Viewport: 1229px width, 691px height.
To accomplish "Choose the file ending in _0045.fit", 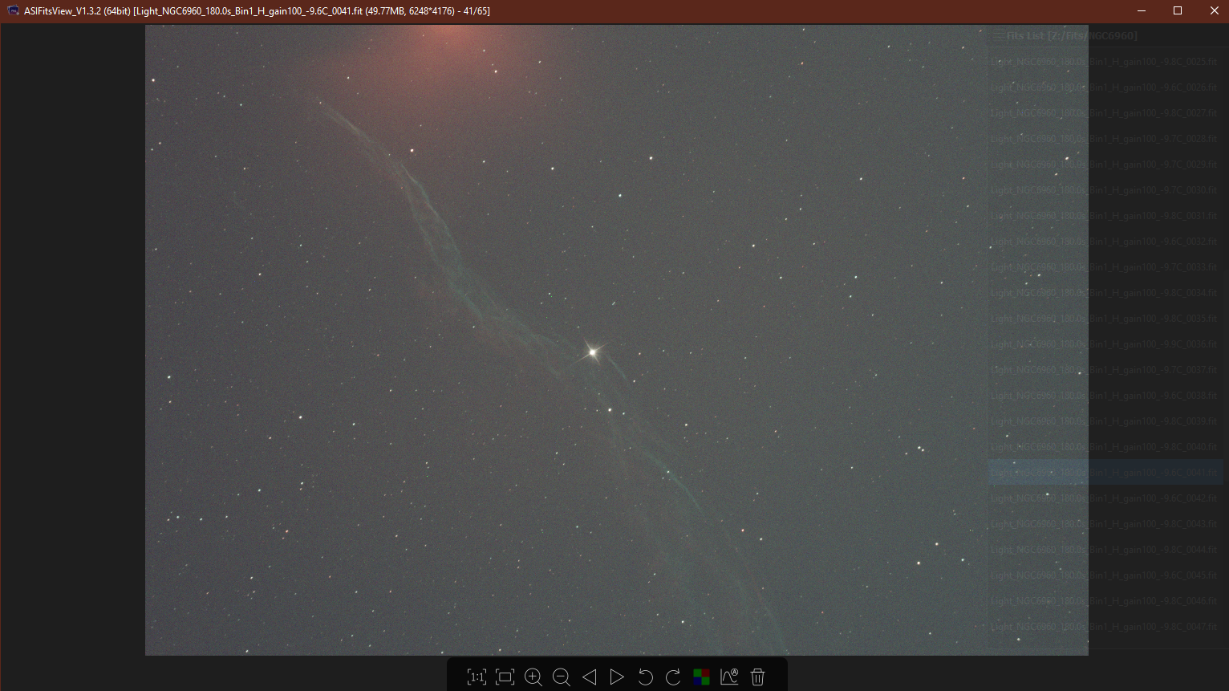I will click(x=1105, y=575).
